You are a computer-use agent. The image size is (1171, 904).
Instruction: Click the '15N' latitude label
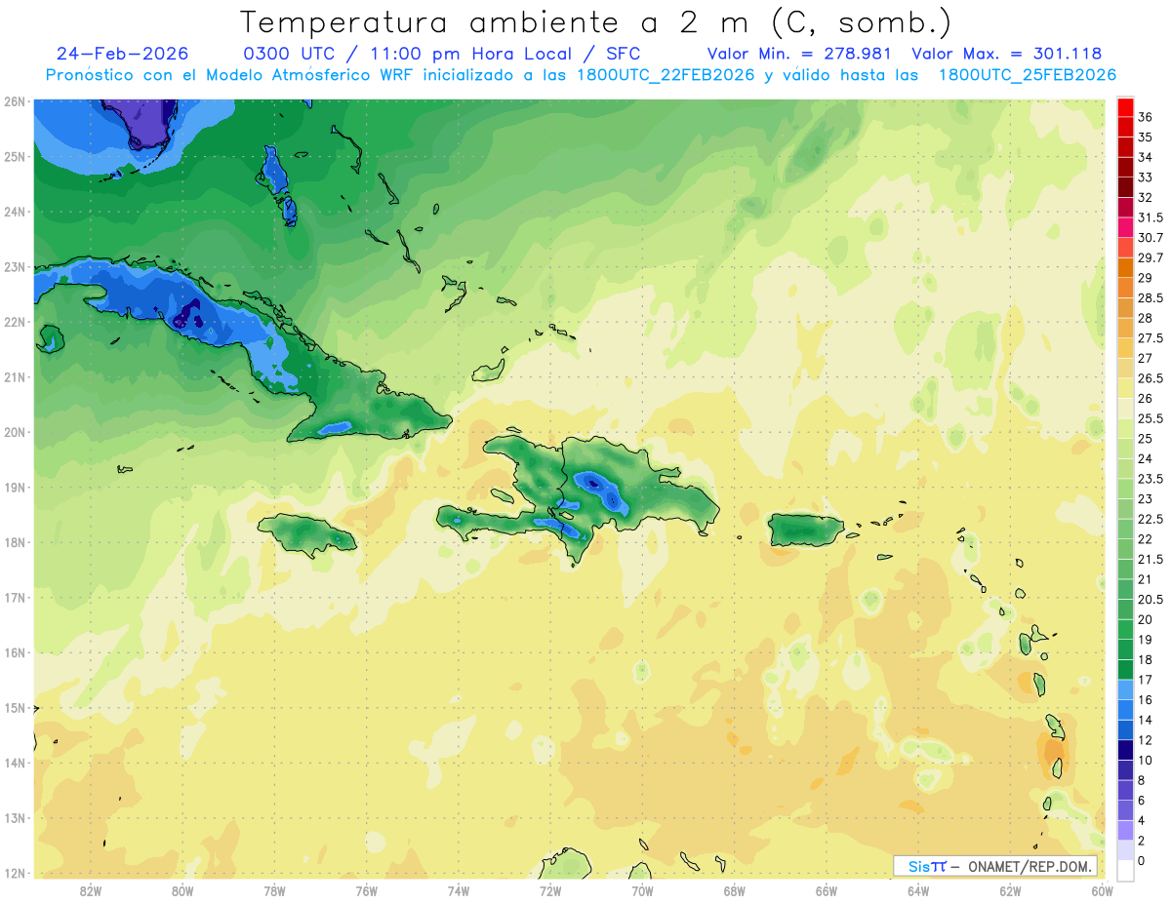pos(16,708)
